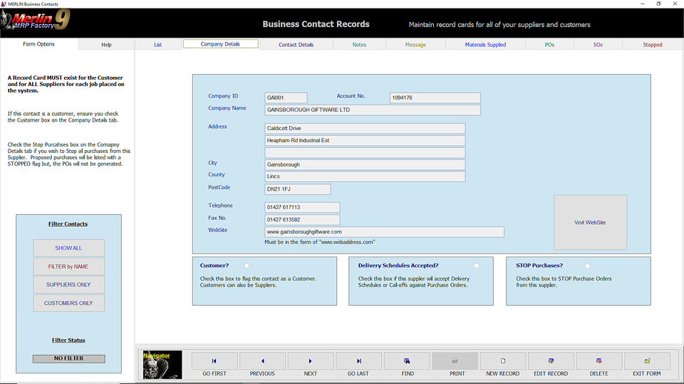Open the Materials Supplied tab
The width and height of the screenshot is (684, 384).
(x=485, y=45)
